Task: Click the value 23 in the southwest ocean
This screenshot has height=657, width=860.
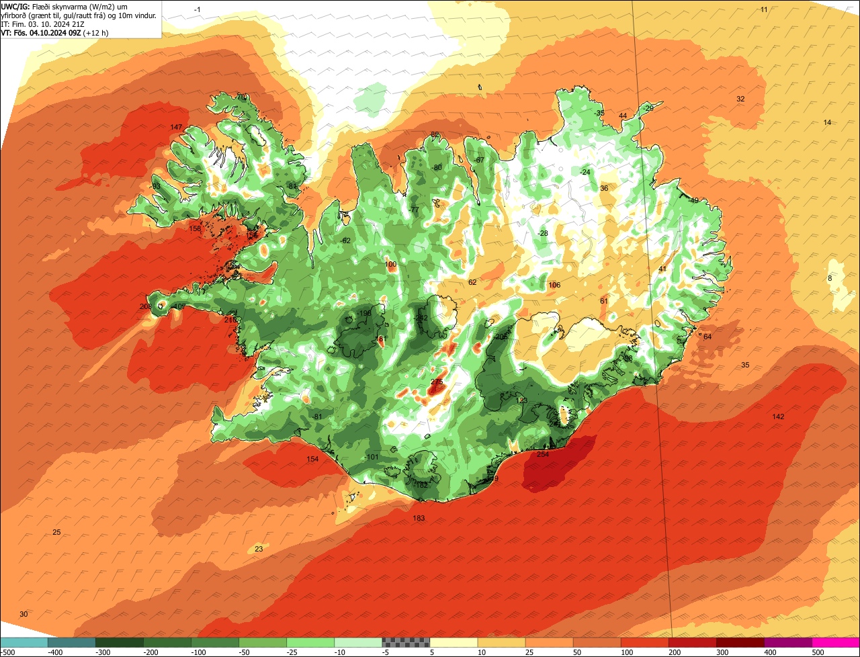Action: point(259,550)
